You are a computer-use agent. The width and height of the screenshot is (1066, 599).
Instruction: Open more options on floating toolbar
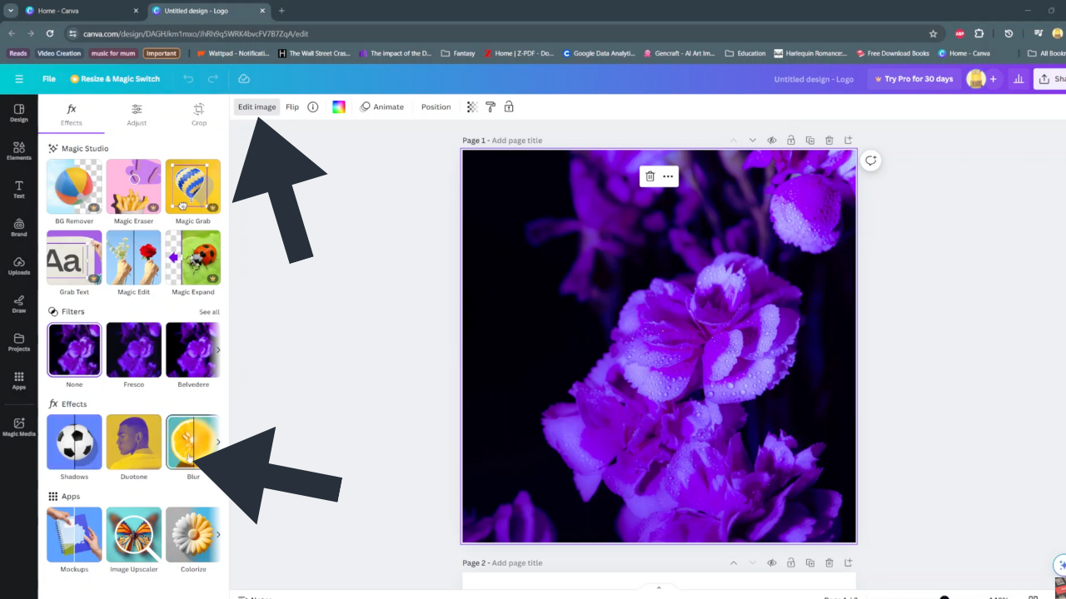(x=668, y=176)
